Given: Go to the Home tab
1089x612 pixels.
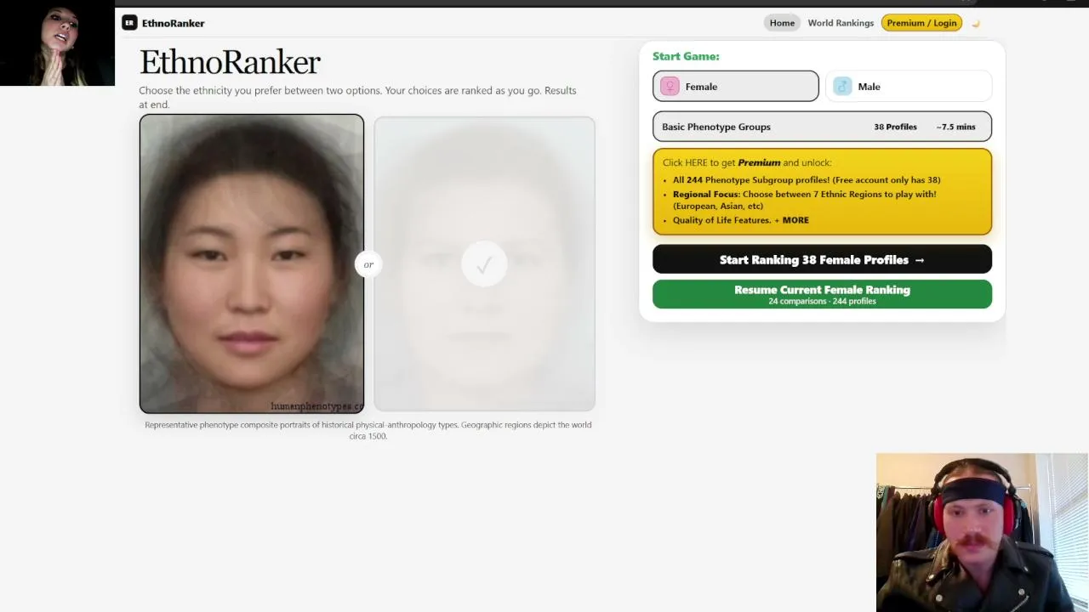Looking at the screenshot, I should click(782, 23).
